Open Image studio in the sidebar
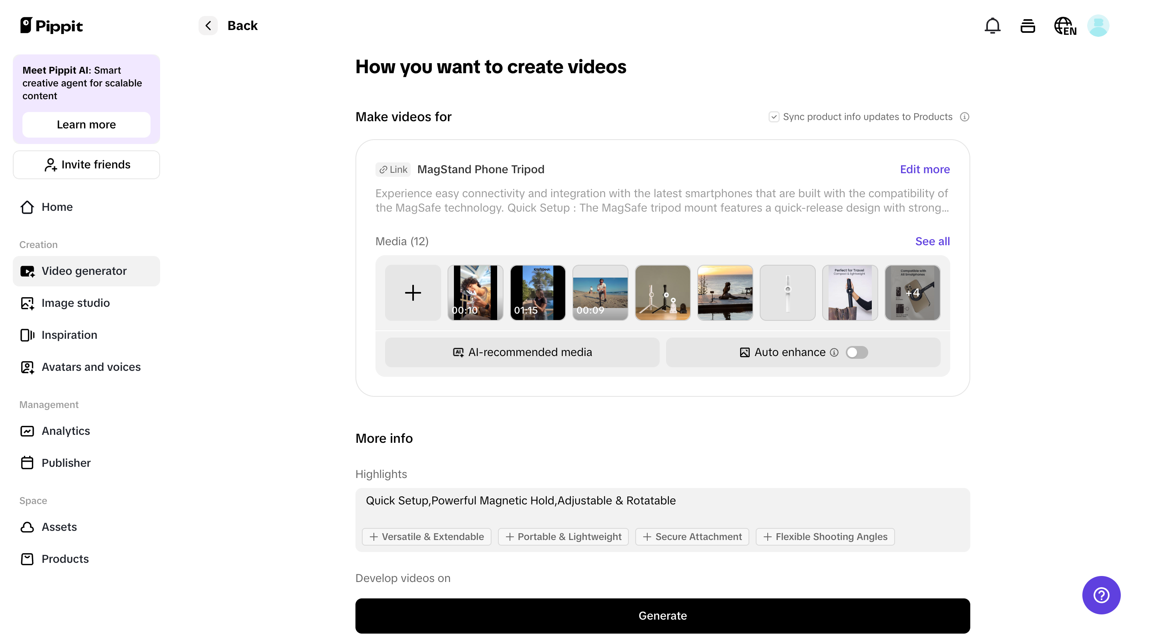 (76, 303)
